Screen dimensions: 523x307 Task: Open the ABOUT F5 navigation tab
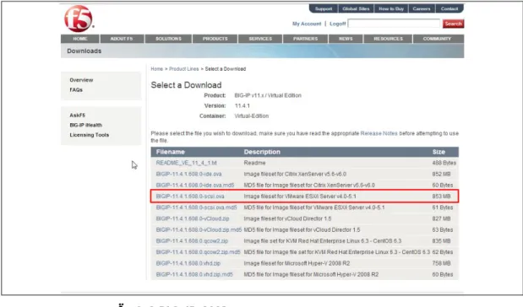tap(122, 39)
